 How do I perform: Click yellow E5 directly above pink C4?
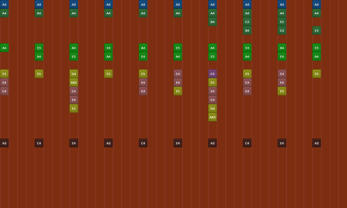(247, 74)
